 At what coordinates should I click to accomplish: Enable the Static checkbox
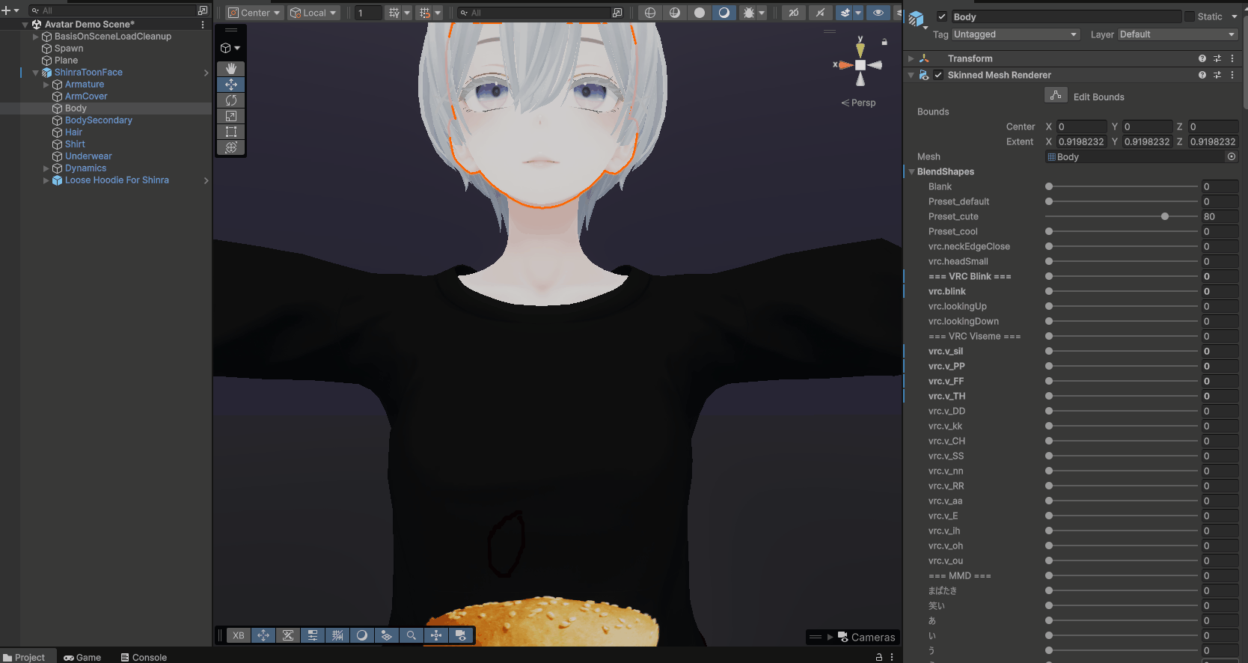tap(1190, 16)
